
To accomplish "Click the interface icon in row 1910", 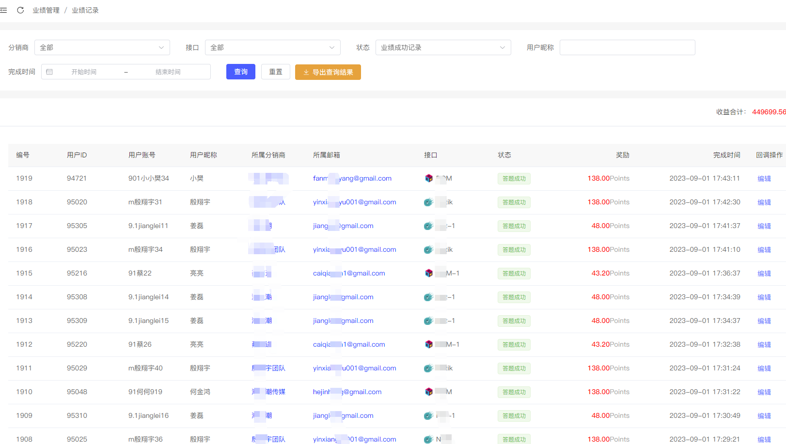I will click(x=428, y=392).
